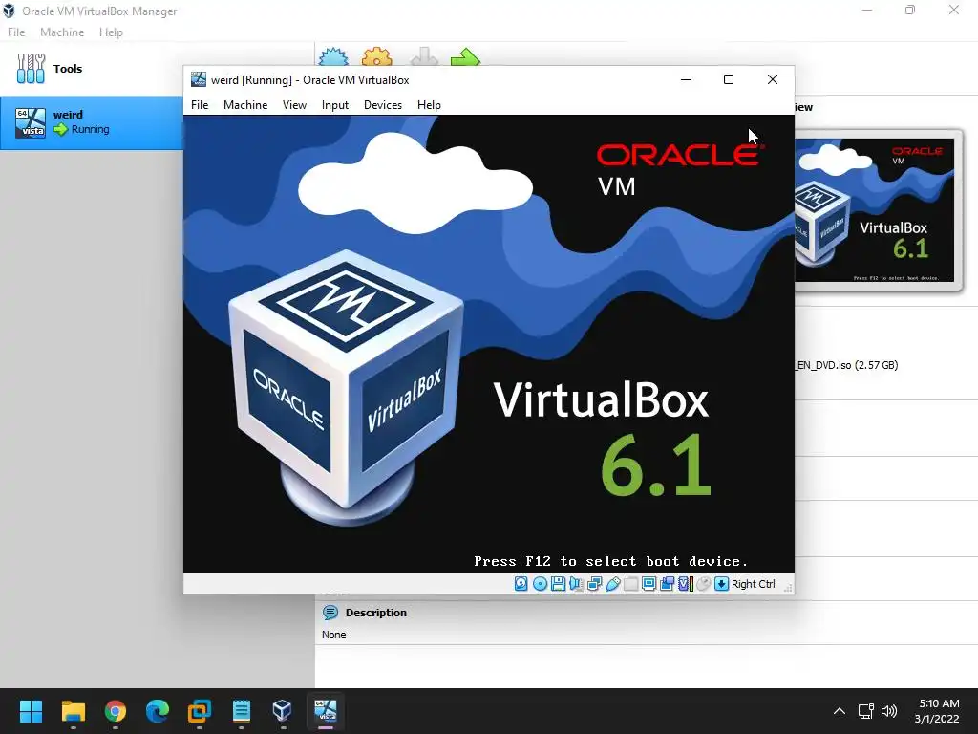Click the orange Settings gear toolbar icon

pos(377,57)
